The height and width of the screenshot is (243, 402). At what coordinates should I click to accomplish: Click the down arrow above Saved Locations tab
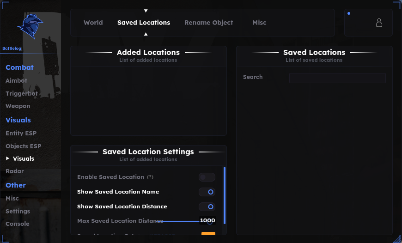[146, 11]
